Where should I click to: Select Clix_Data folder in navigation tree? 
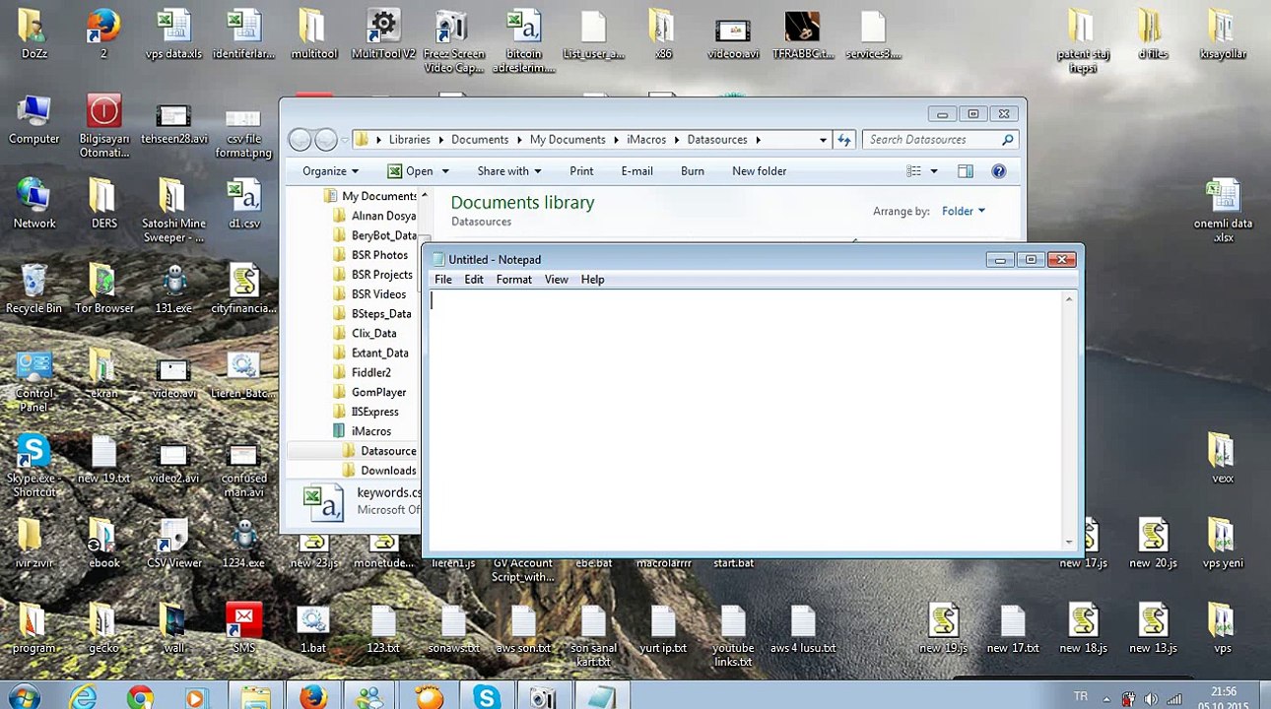point(373,334)
